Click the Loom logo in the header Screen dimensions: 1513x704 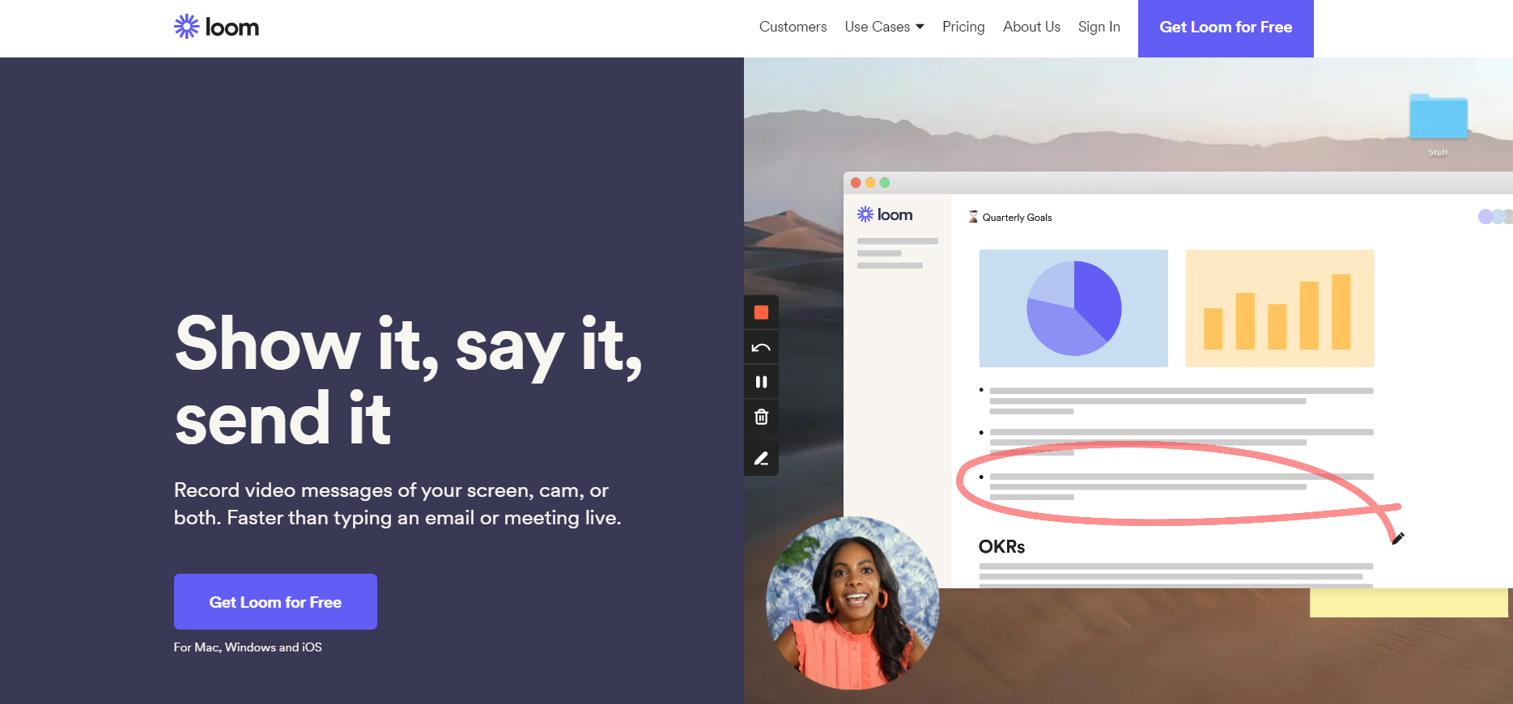(x=216, y=28)
